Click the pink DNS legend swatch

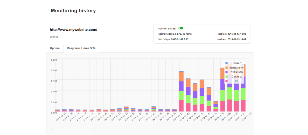coord(226,81)
